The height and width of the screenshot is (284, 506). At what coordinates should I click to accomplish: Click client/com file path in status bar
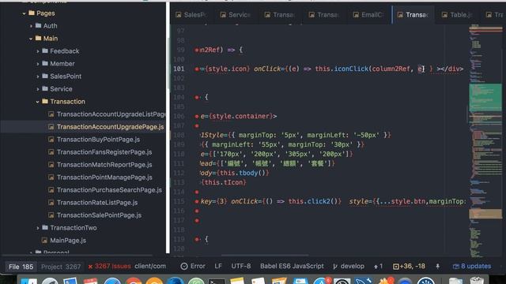150,267
